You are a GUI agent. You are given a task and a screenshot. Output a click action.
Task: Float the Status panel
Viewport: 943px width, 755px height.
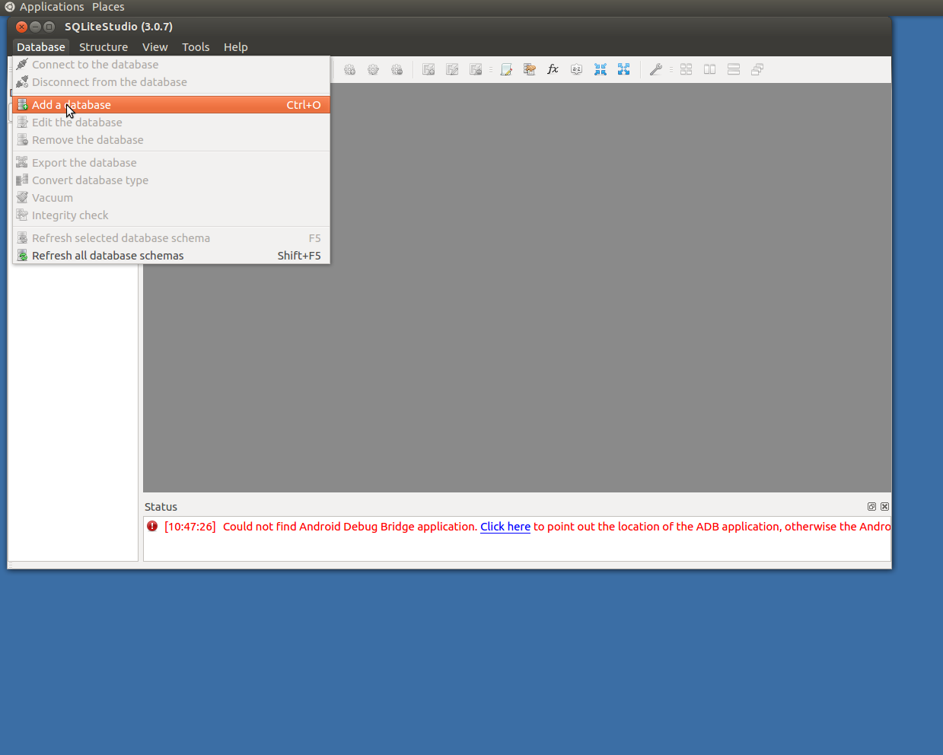pos(871,507)
